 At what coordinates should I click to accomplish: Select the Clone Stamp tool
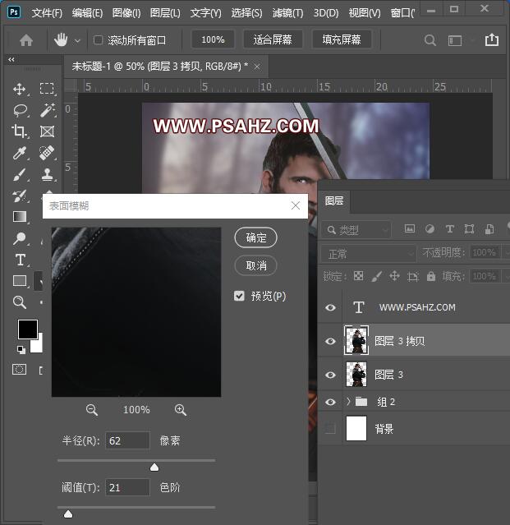coord(47,174)
